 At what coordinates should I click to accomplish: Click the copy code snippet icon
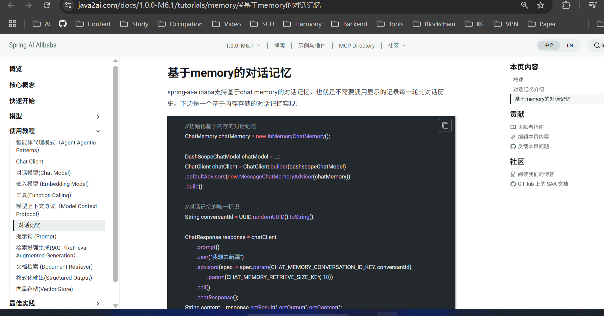click(445, 125)
